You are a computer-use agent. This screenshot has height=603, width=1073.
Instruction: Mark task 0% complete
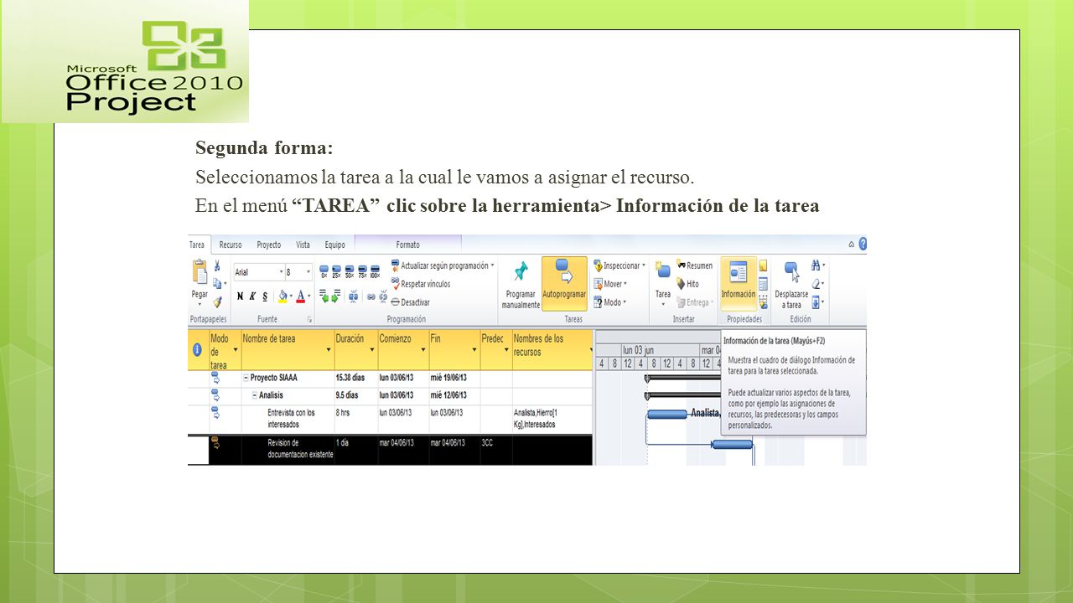coord(324,271)
